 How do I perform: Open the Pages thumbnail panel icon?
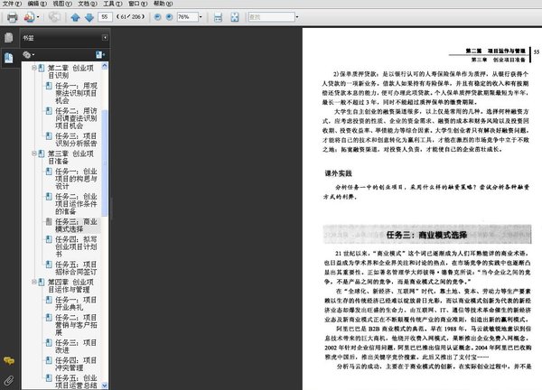9,37
